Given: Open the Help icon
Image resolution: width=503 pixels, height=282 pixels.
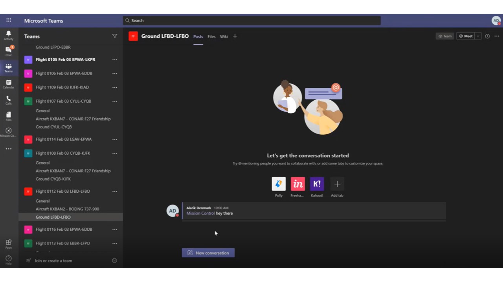Looking at the screenshot, I should [9, 260].
